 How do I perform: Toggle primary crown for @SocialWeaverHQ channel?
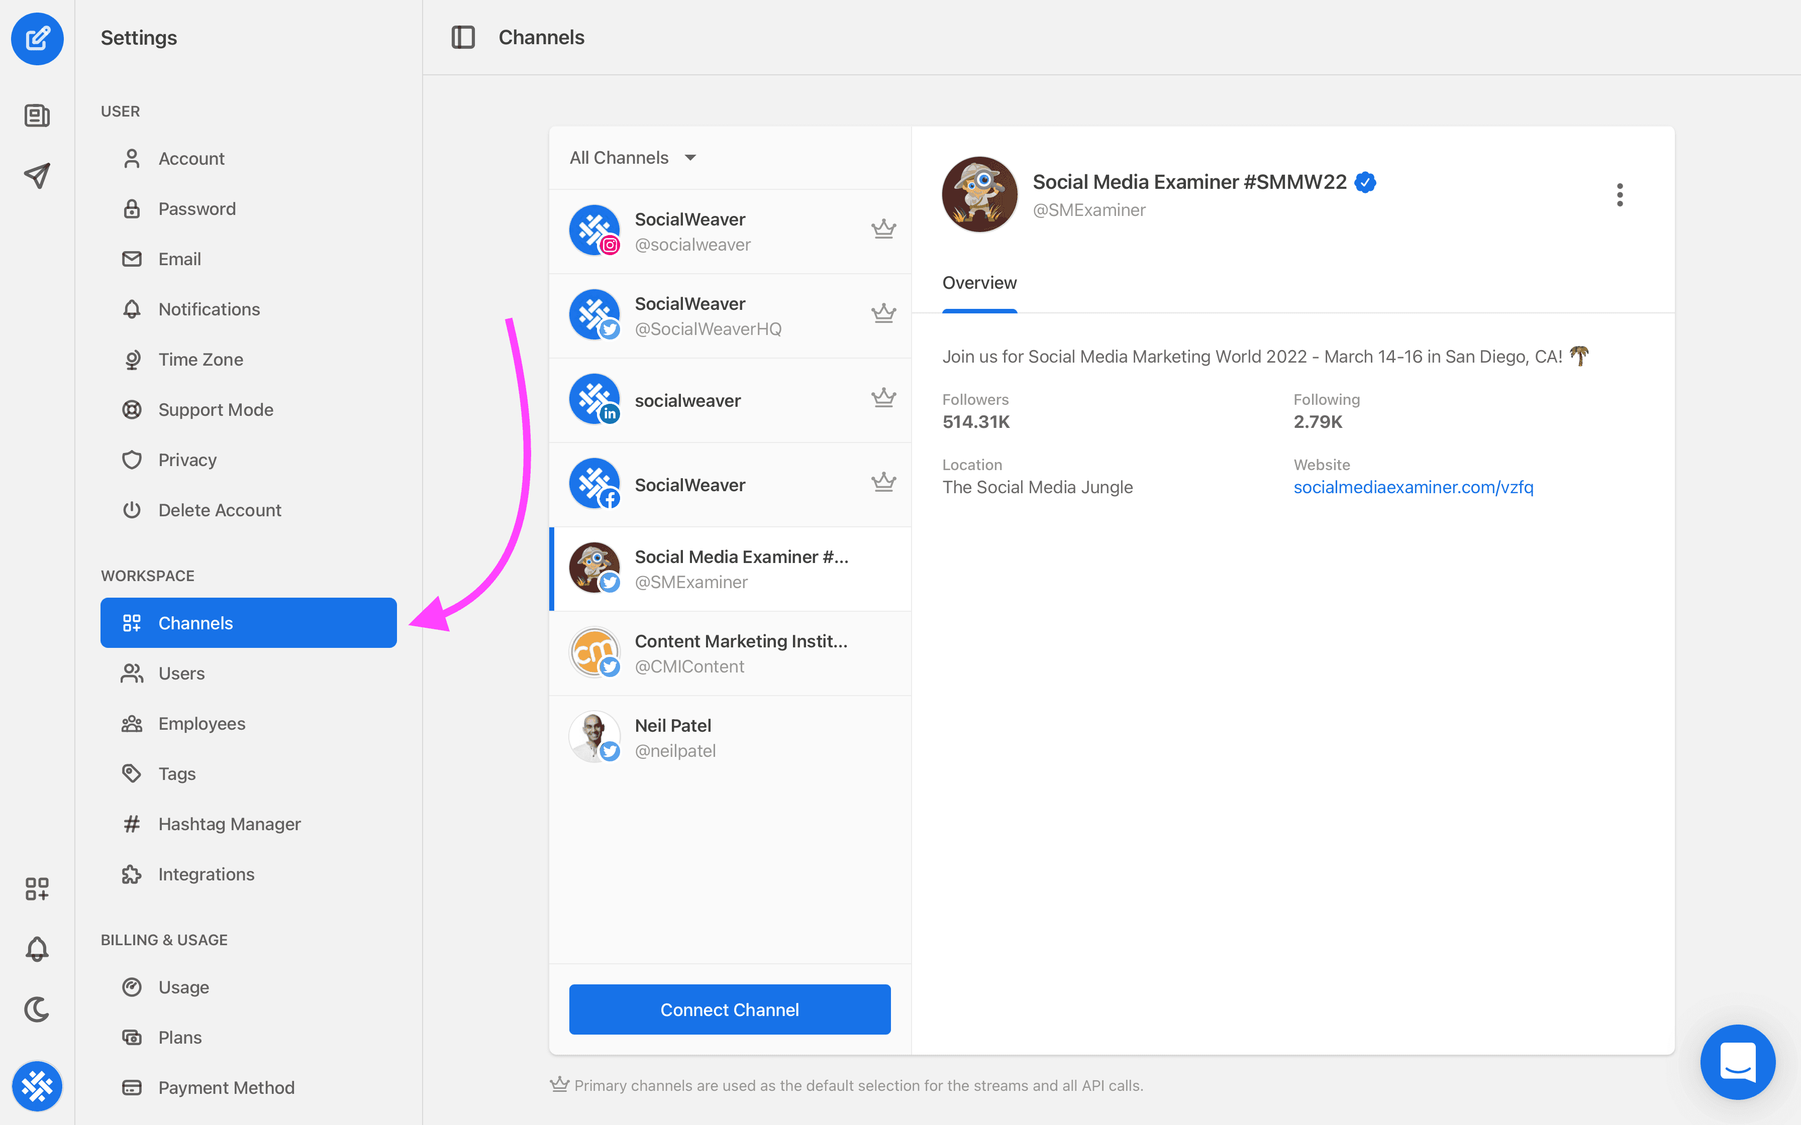click(883, 313)
